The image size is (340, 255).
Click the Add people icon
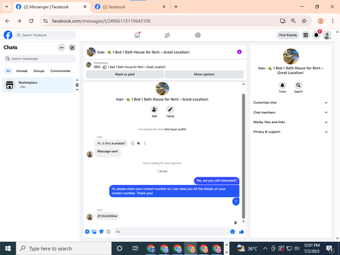click(154, 109)
